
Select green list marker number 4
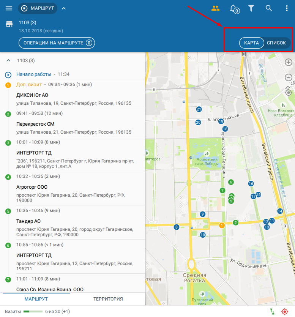[x=8, y=177]
